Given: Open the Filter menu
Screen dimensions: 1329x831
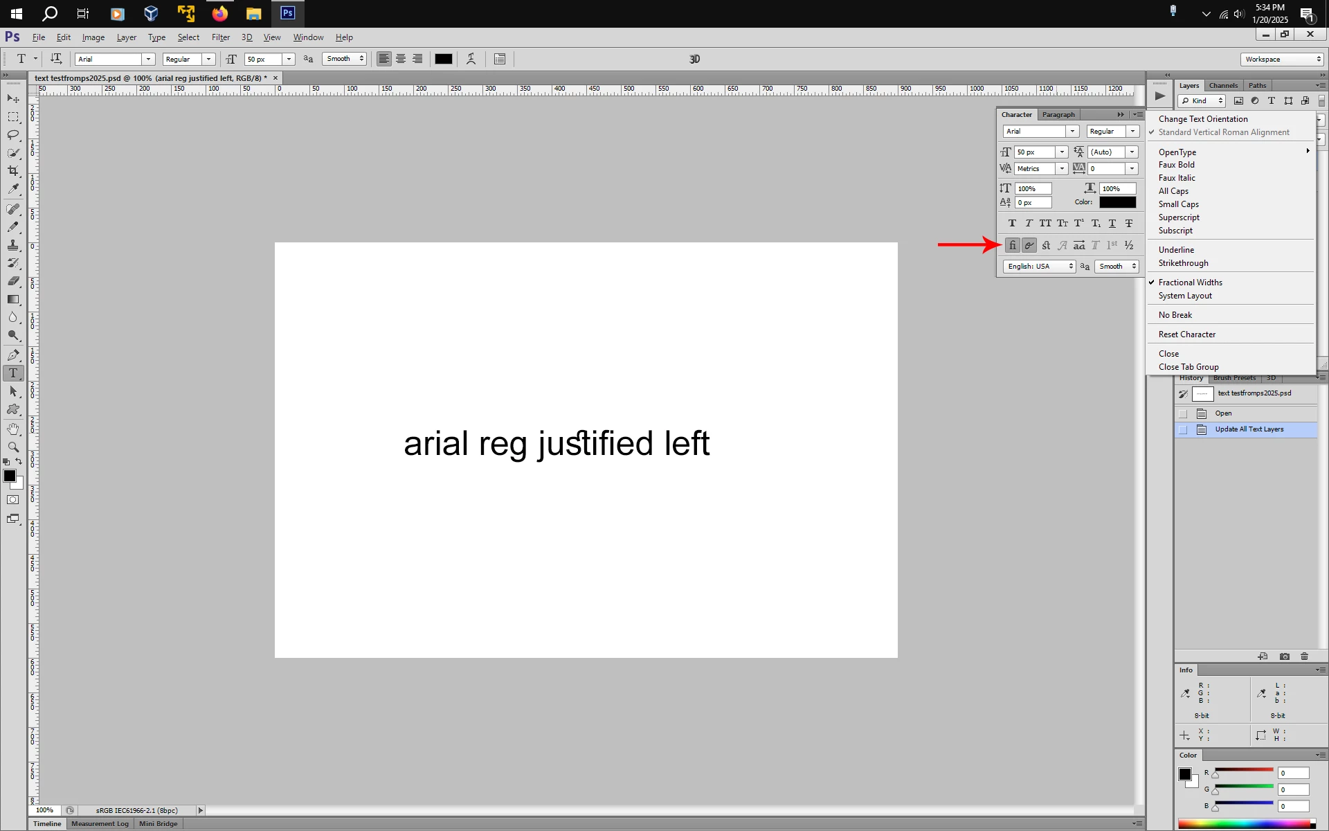Looking at the screenshot, I should coord(220,37).
